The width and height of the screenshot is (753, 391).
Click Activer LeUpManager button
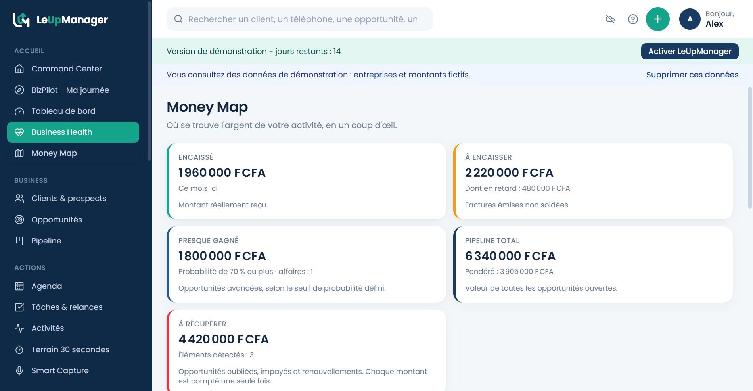point(690,51)
